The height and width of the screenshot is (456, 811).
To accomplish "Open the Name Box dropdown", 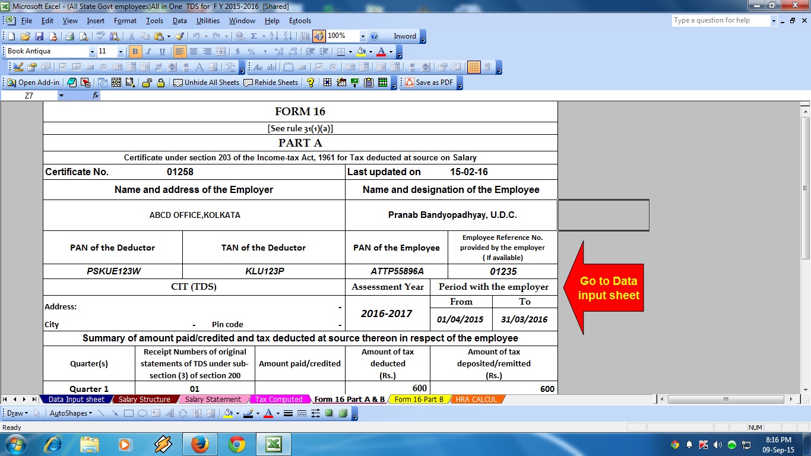I will point(61,96).
